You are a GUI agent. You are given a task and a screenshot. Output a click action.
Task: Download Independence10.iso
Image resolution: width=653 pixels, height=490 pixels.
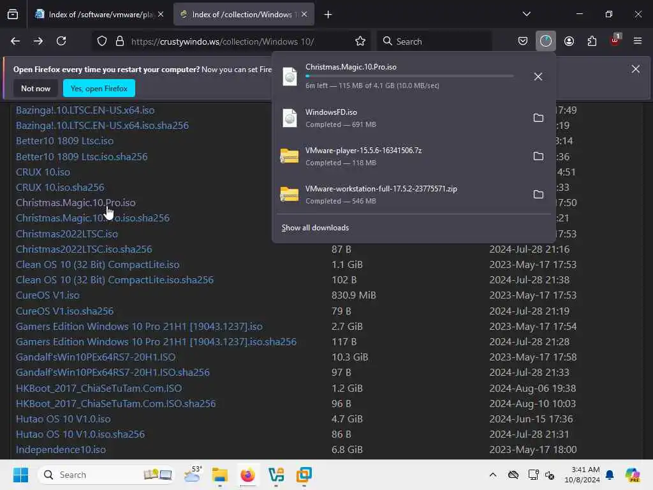(61, 450)
